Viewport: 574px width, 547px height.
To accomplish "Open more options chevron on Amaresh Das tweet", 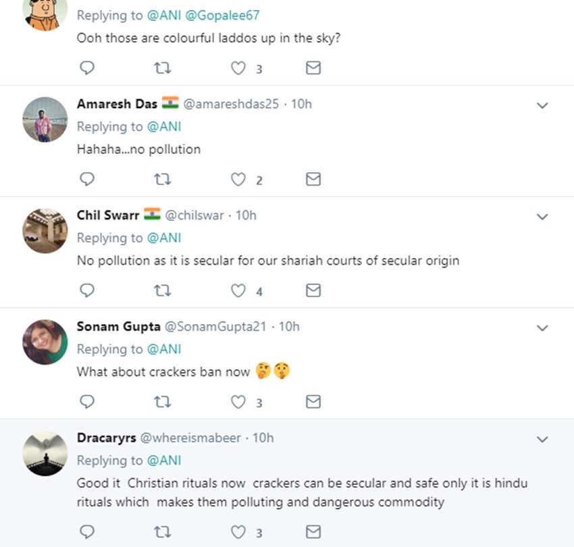I will pos(542,105).
